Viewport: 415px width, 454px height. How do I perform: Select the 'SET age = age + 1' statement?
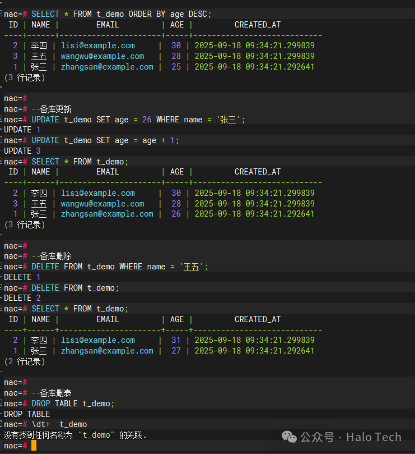point(91,140)
